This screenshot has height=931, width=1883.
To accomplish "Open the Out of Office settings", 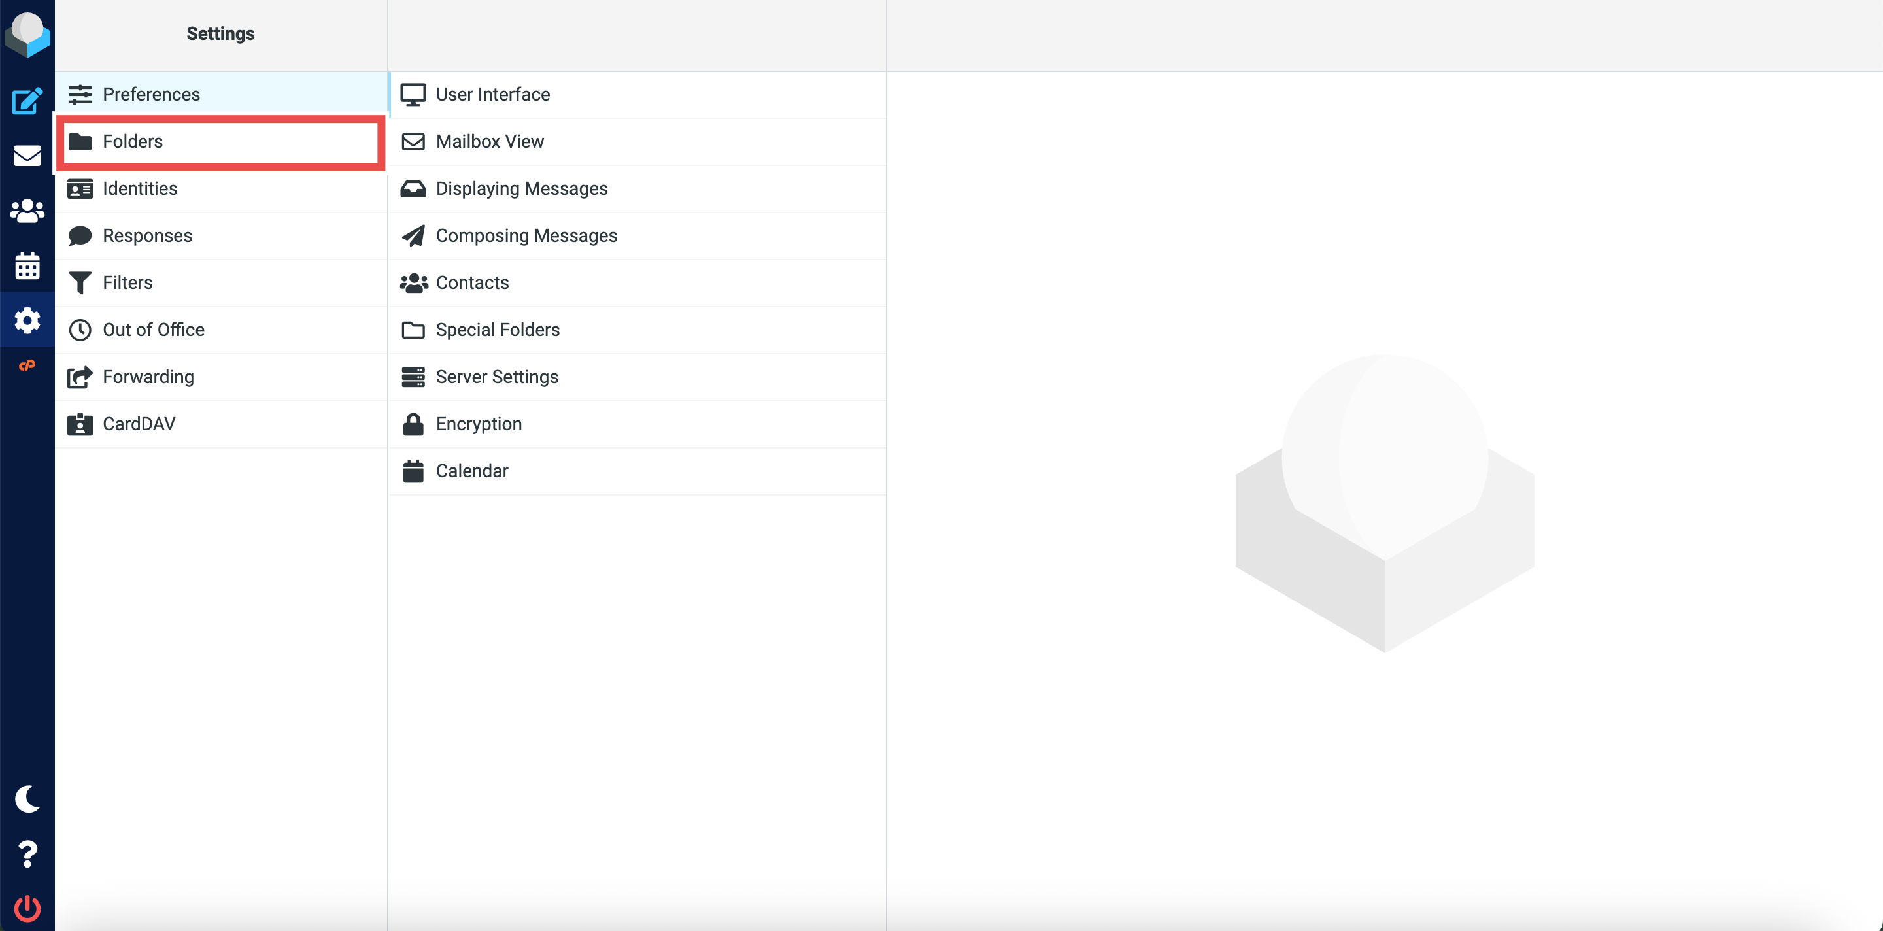I will 153,330.
